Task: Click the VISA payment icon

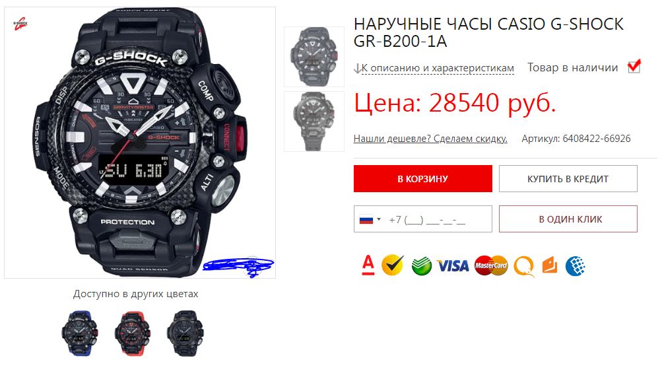Action: 453,266
